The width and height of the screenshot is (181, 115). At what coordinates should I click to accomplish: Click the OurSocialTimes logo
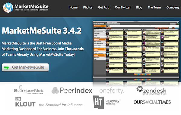coord(152,102)
